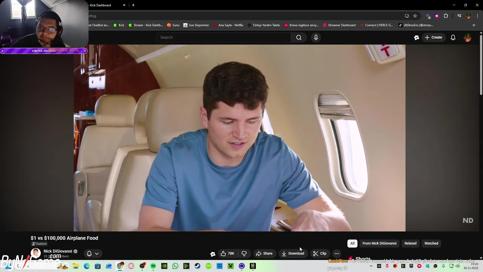Open Spotify from the taskbar

coord(153,266)
